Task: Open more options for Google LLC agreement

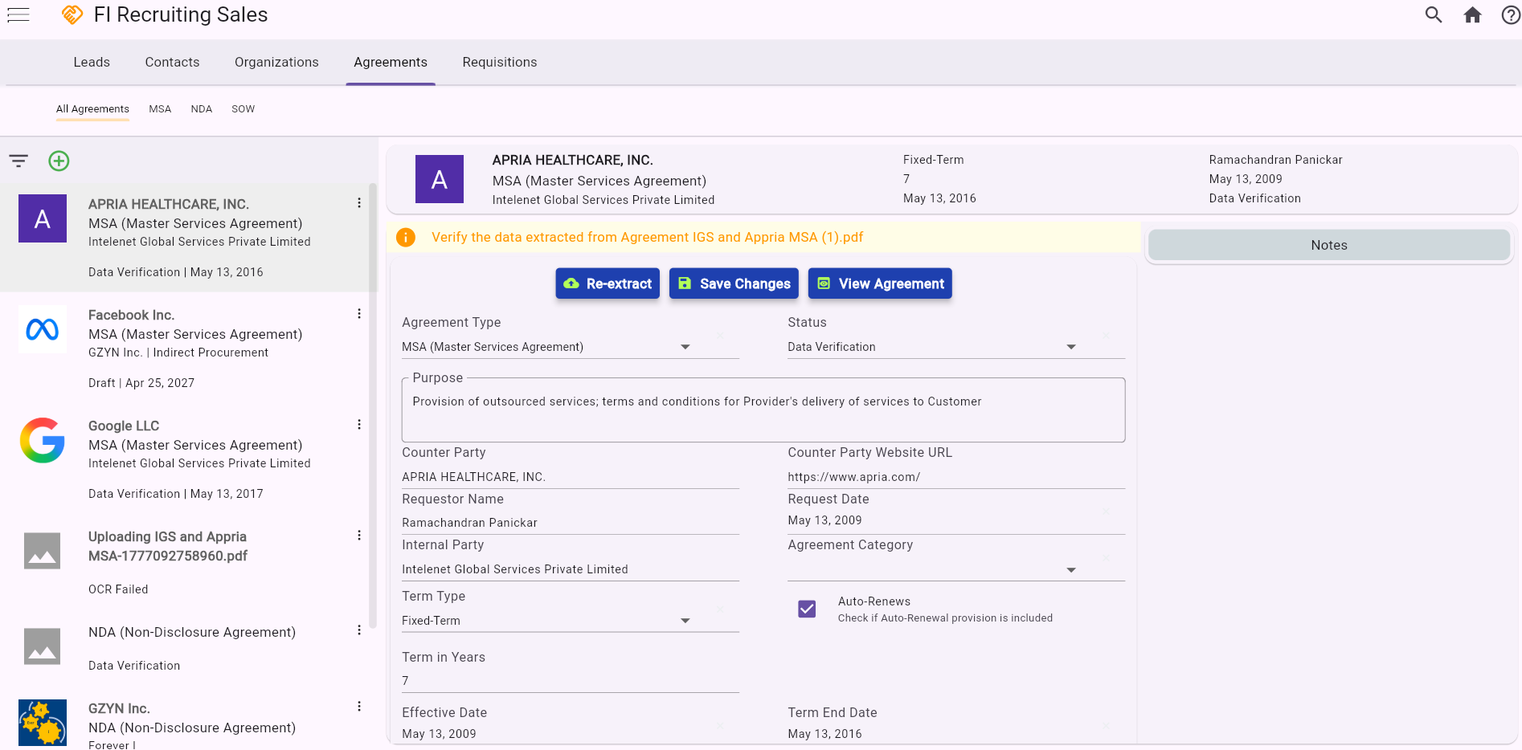Action: pos(359,425)
